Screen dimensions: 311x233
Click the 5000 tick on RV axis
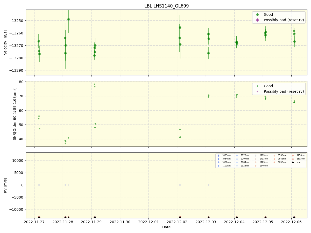click(19, 173)
